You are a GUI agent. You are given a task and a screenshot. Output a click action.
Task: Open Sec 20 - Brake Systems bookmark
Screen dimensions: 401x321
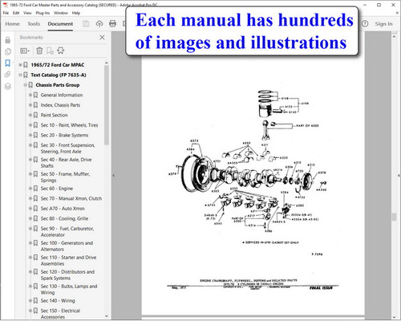point(64,135)
